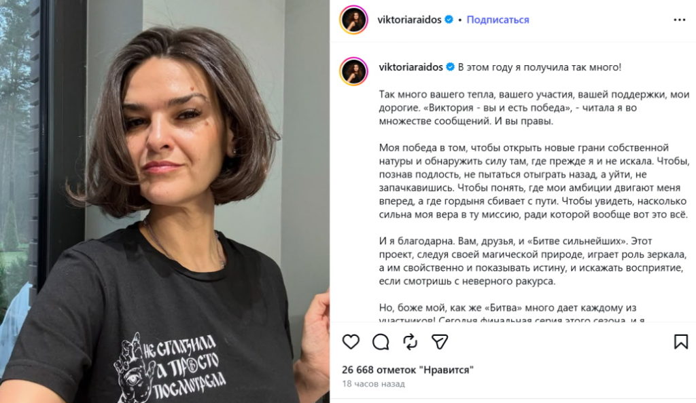Open header profile avatar with story ring

353,20
